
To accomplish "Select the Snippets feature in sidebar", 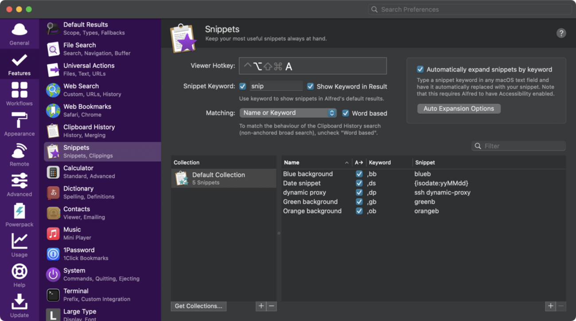I will [x=102, y=151].
